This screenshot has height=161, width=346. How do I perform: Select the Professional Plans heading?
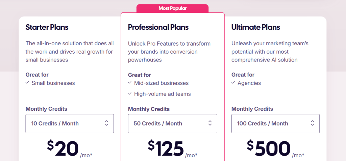(x=158, y=27)
